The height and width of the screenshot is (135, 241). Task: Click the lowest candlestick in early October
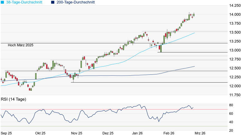(x=31, y=89)
